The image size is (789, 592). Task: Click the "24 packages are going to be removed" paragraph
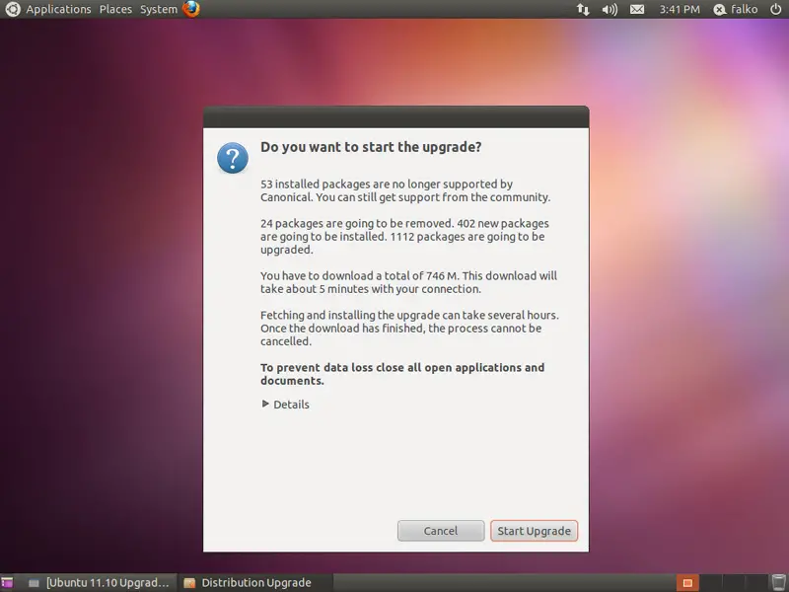(404, 237)
